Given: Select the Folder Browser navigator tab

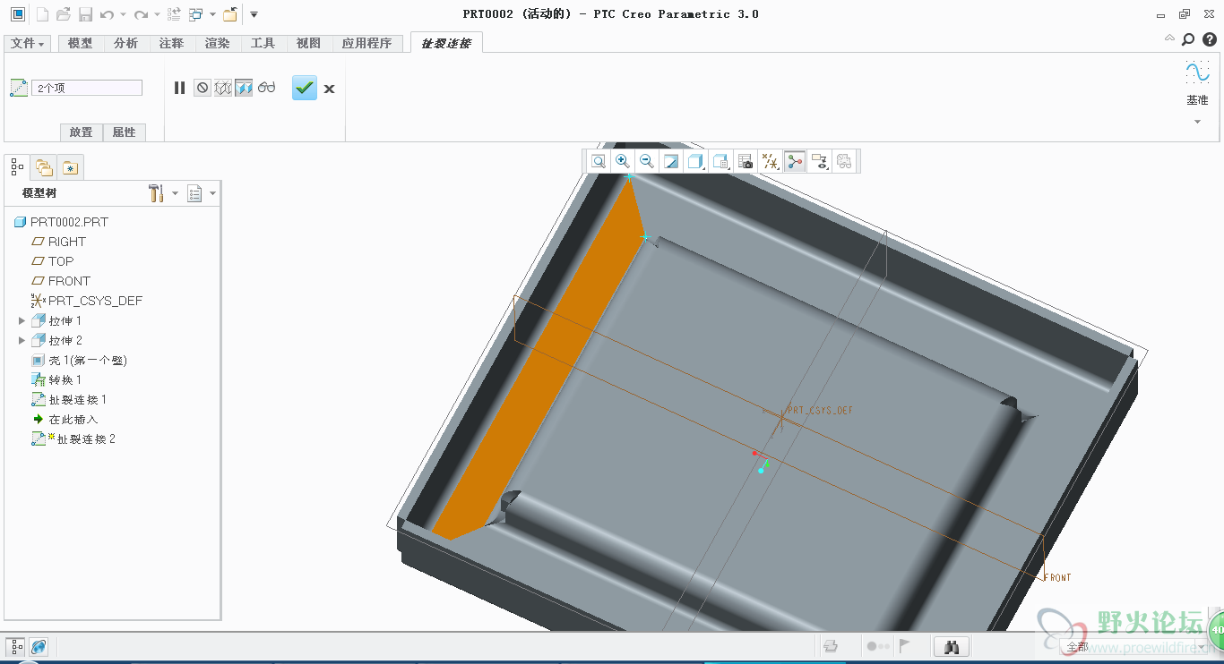Looking at the screenshot, I should [44, 167].
